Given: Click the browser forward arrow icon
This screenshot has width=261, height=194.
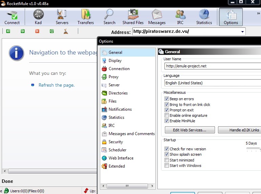Looking at the screenshot, I should pos(23,31).
